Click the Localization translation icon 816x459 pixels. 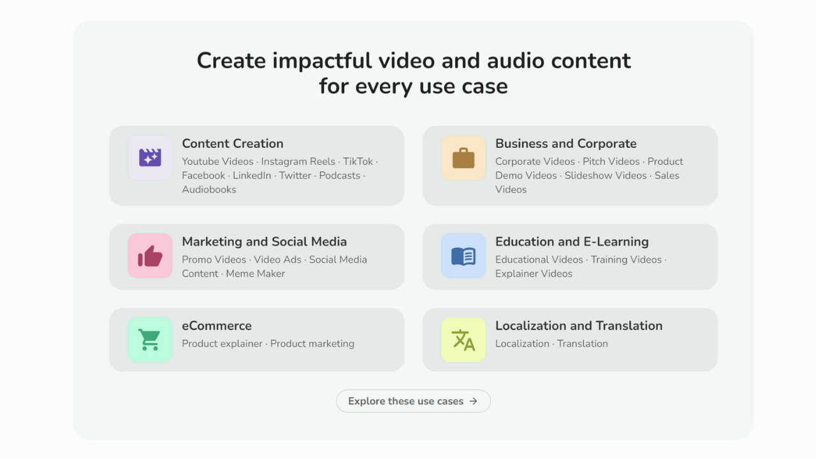point(463,340)
